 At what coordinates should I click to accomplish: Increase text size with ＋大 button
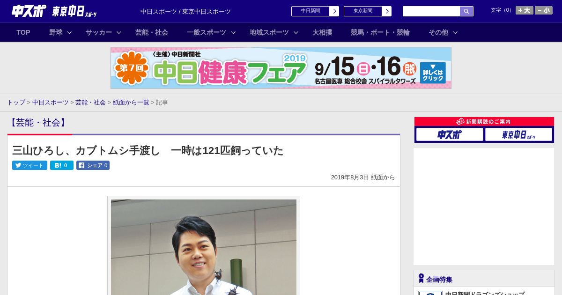(524, 10)
